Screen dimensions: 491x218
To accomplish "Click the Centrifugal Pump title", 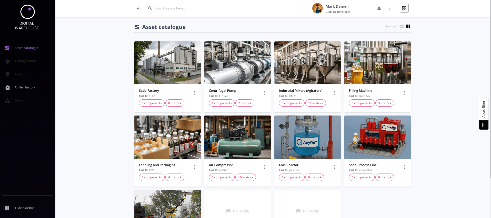I will [223, 90].
